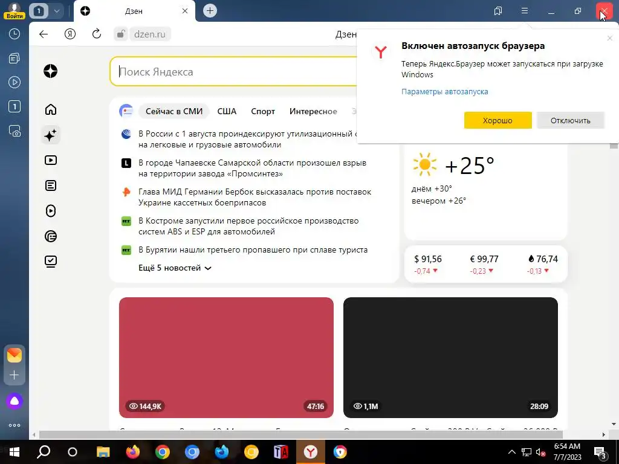Open sidebar three-dots more options

coord(15,425)
